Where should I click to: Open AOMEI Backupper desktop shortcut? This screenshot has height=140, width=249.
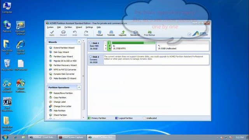7,86
